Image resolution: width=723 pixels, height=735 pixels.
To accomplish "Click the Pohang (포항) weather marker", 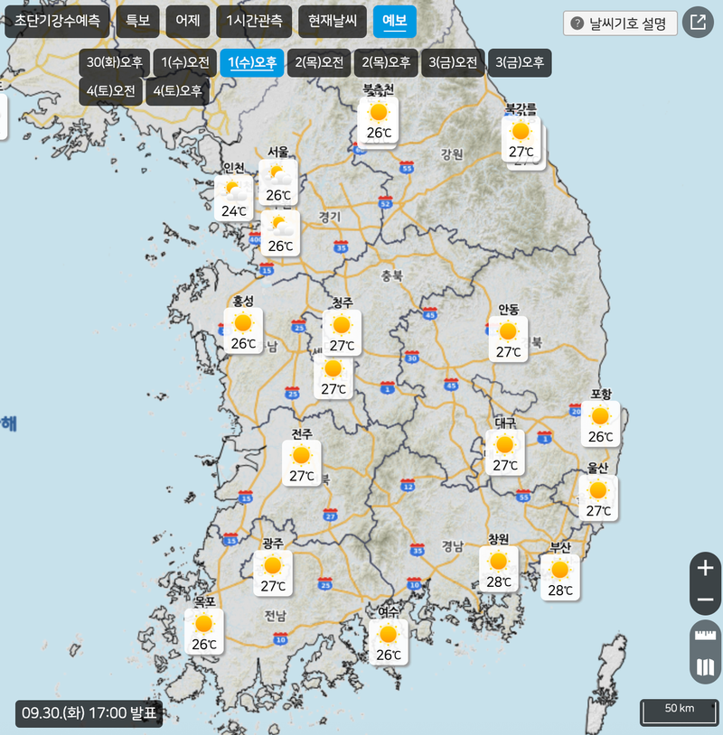I will [x=600, y=416].
